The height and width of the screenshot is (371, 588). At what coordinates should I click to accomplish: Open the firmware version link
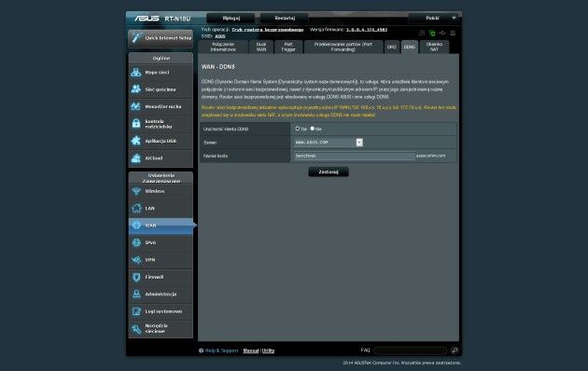point(367,30)
